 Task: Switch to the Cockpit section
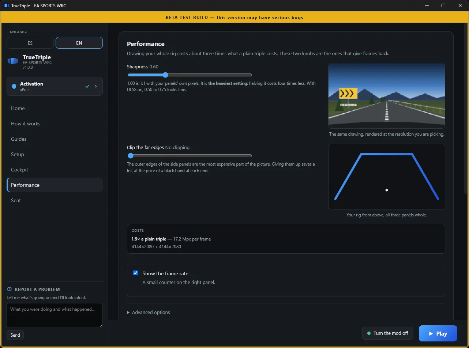(55, 170)
